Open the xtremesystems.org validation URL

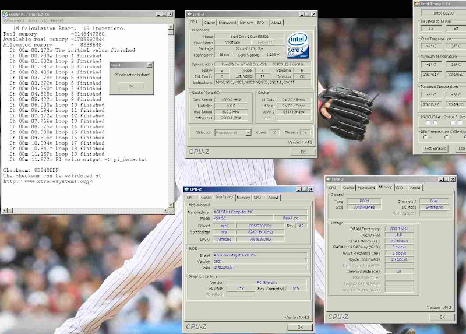click(48, 181)
